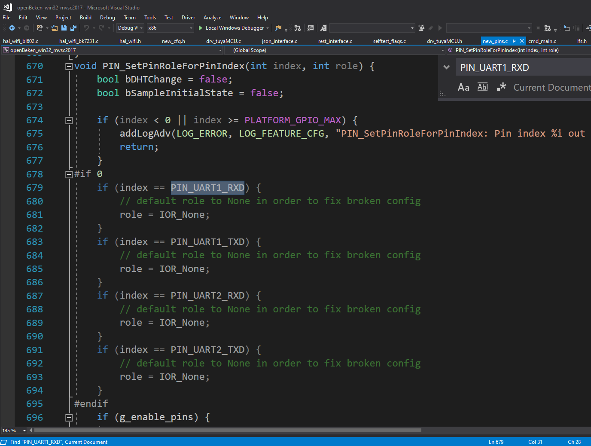This screenshot has height=446, width=591.
Task: Expand the replace toggle chevron in find
Action: coord(447,67)
